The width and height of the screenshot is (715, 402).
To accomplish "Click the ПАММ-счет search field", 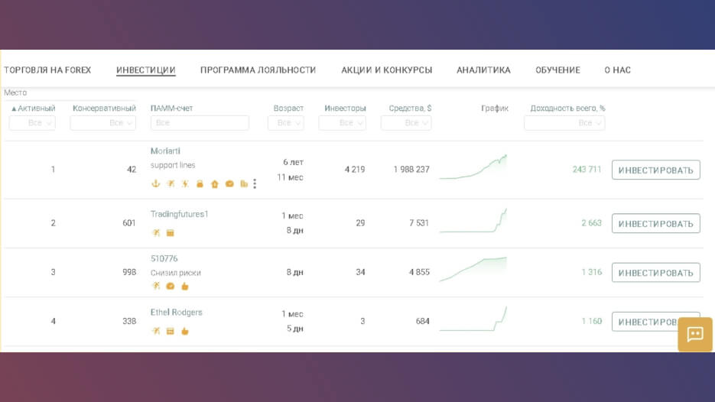I will [200, 123].
